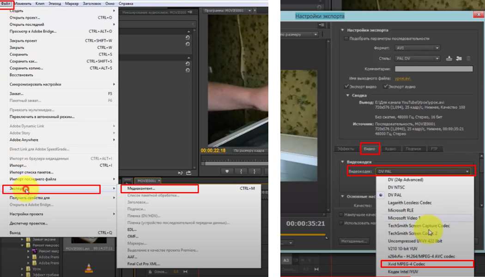The image size is (485, 277).
Task: Close the MOVIE0001 timeline tab with its x
Action: point(159,181)
